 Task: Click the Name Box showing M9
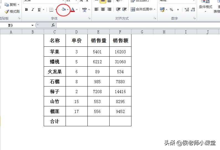pyautogui.click(x=15, y=25)
